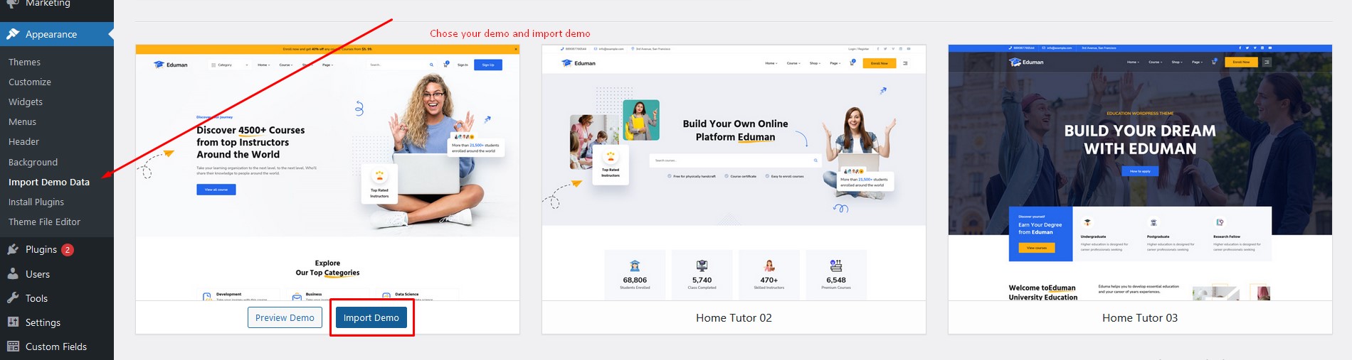1352x360 pixels.
Task: Select Import Demo Data menu item
Action: coord(49,182)
